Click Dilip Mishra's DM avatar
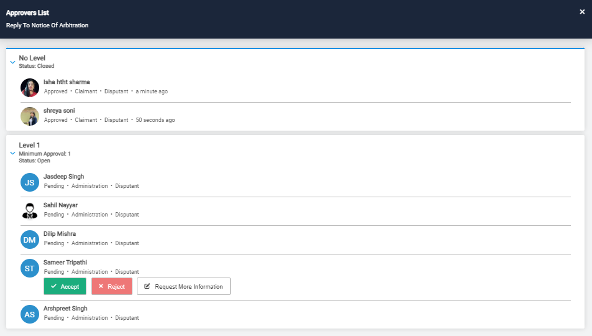 (x=30, y=240)
